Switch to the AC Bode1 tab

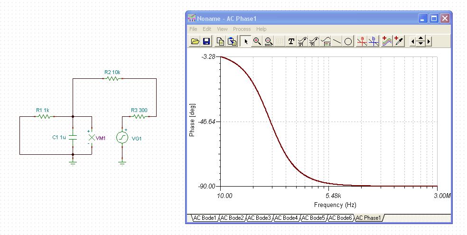(x=205, y=218)
